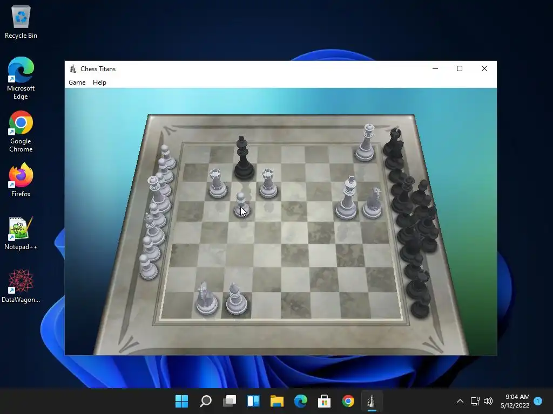Screen dimensions: 553x414
Task: Open the network status tray icon
Action: click(475, 401)
